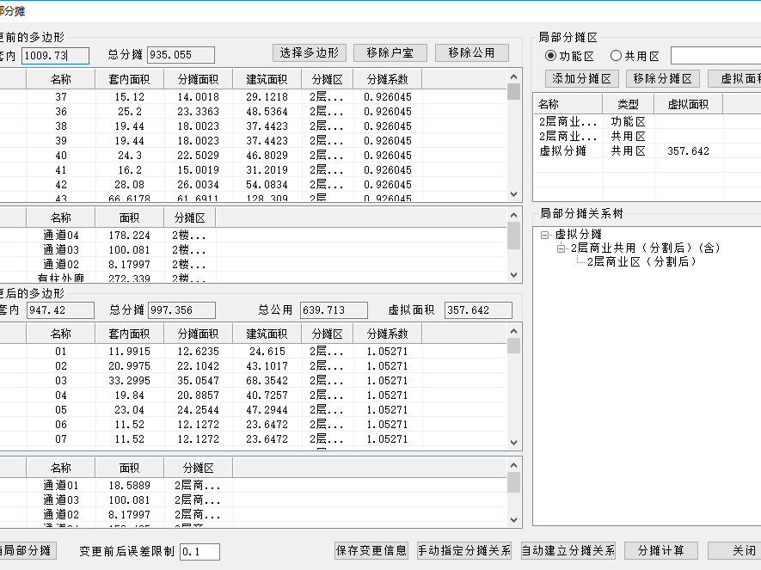Select the 功能区 radio button
The width and height of the screenshot is (761, 570).
tap(551, 56)
